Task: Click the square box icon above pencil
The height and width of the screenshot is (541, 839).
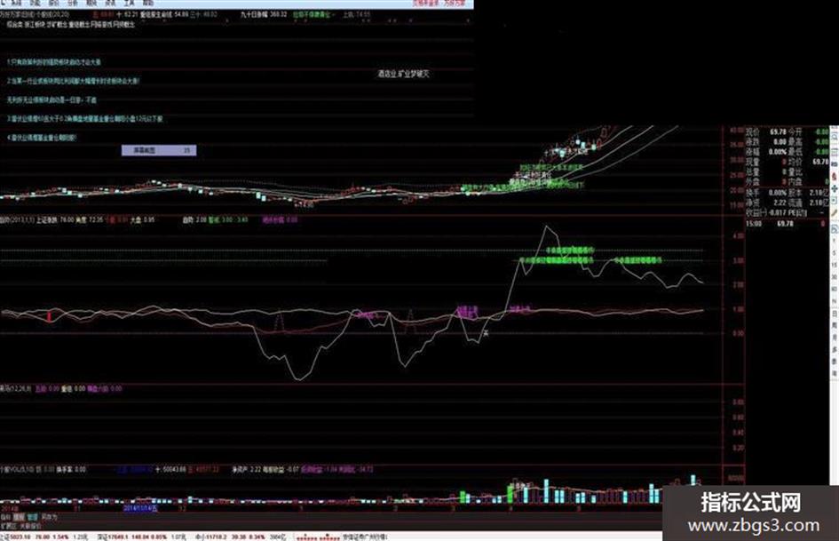Action: [x=835, y=201]
